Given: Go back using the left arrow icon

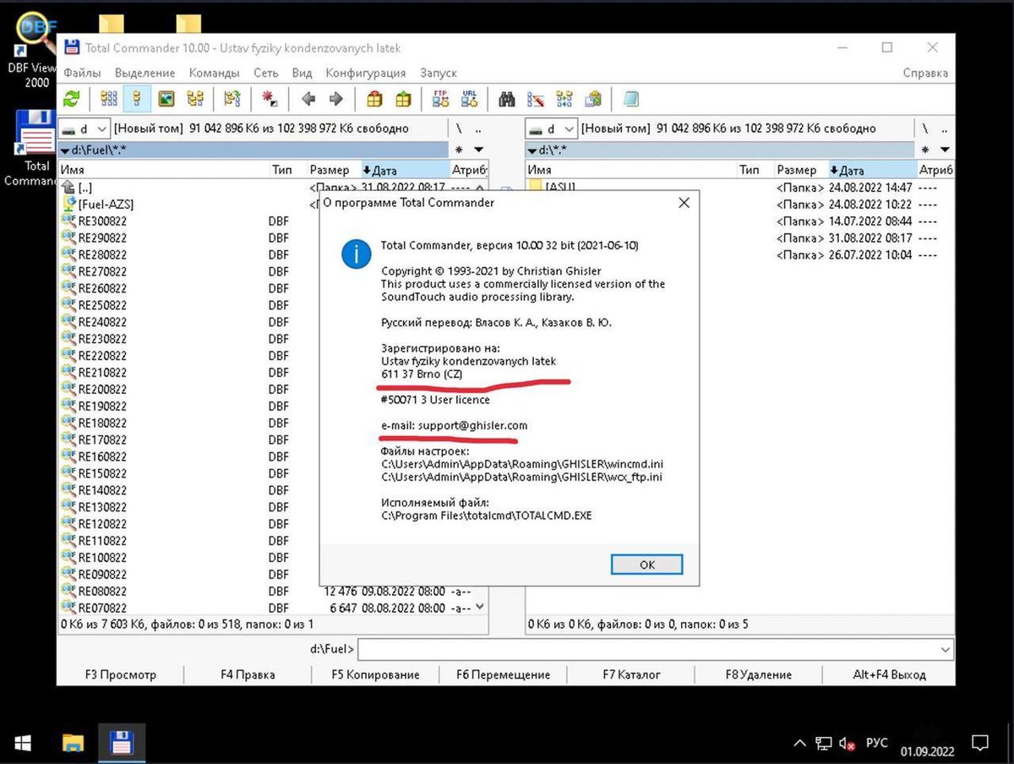Looking at the screenshot, I should tap(308, 99).
